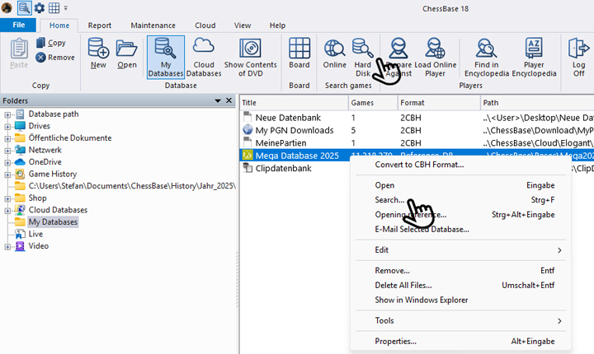Screen dimensions: 594x354
Task: Click the Online search games icon
Action: coord(334,49)
